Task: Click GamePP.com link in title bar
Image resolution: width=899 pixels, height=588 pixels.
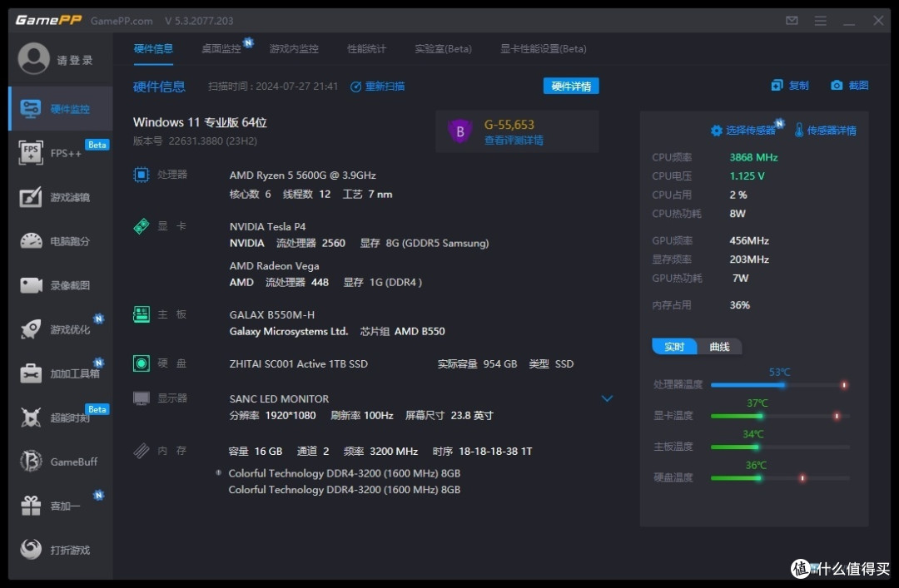Action: pyautogui.click(x=122, y=21)
